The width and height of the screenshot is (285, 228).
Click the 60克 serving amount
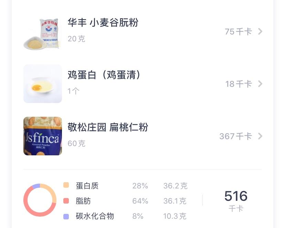[76, 144]
